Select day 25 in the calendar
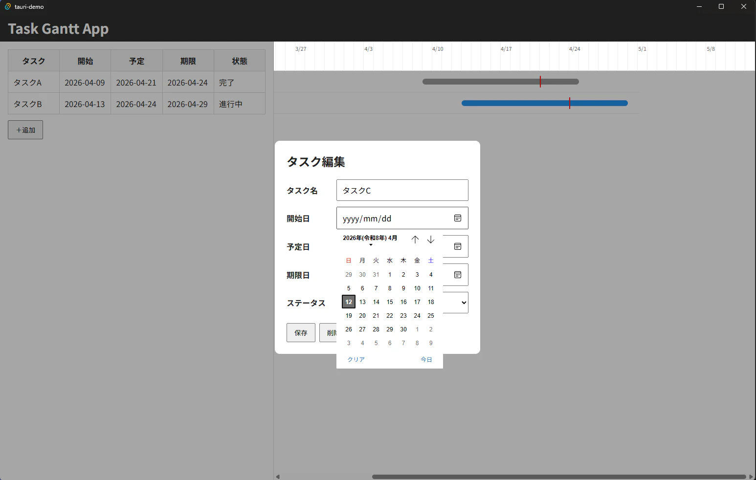Viewport: 756px width, 480px height. pyautogui.click(x=431, y=316)
